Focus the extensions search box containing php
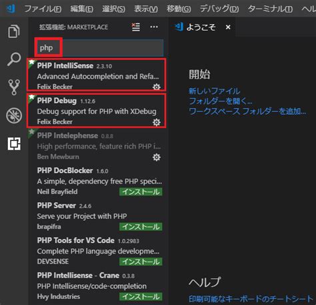The height and width of the screenshot is (305, 316). 99,48
